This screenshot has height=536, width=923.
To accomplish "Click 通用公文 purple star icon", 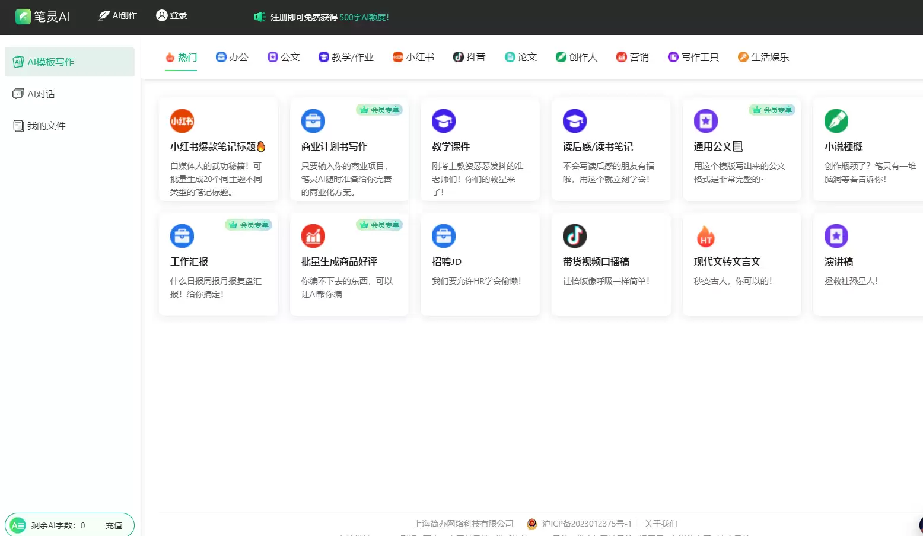I will (706, 121).
